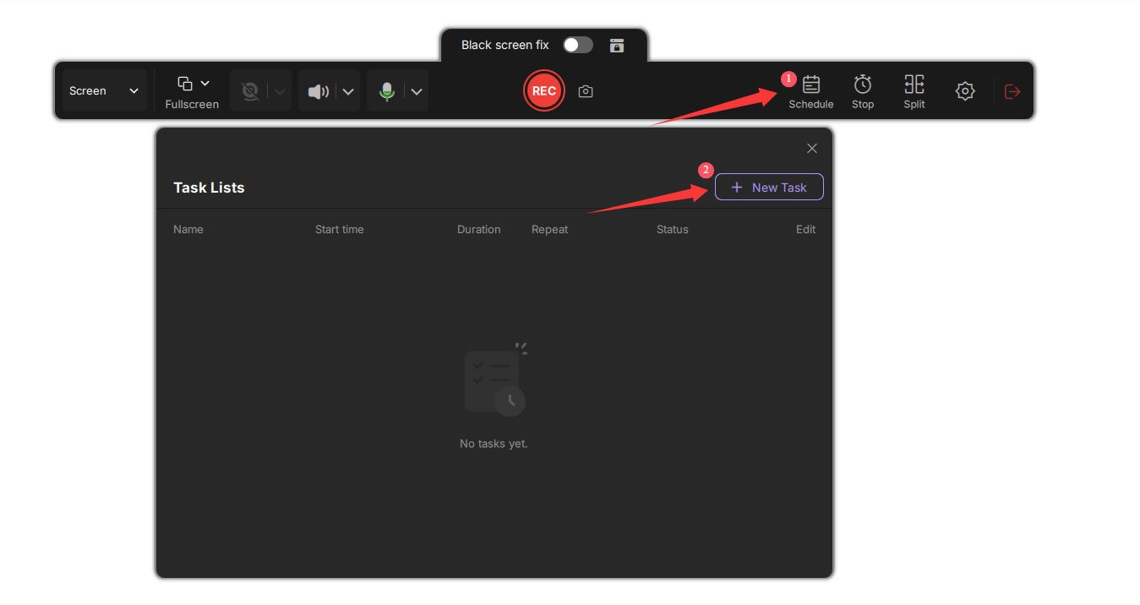Expand the system sound options arrow

[x=348, y=91]
